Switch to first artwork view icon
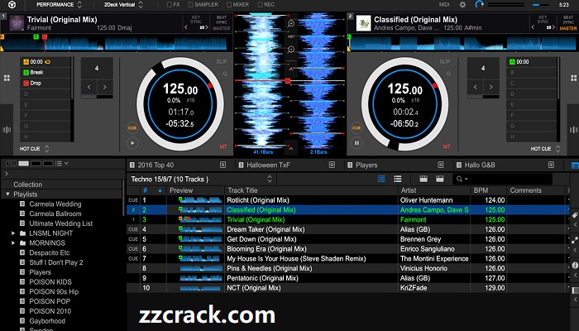The image size is (579, 331). 423,179
